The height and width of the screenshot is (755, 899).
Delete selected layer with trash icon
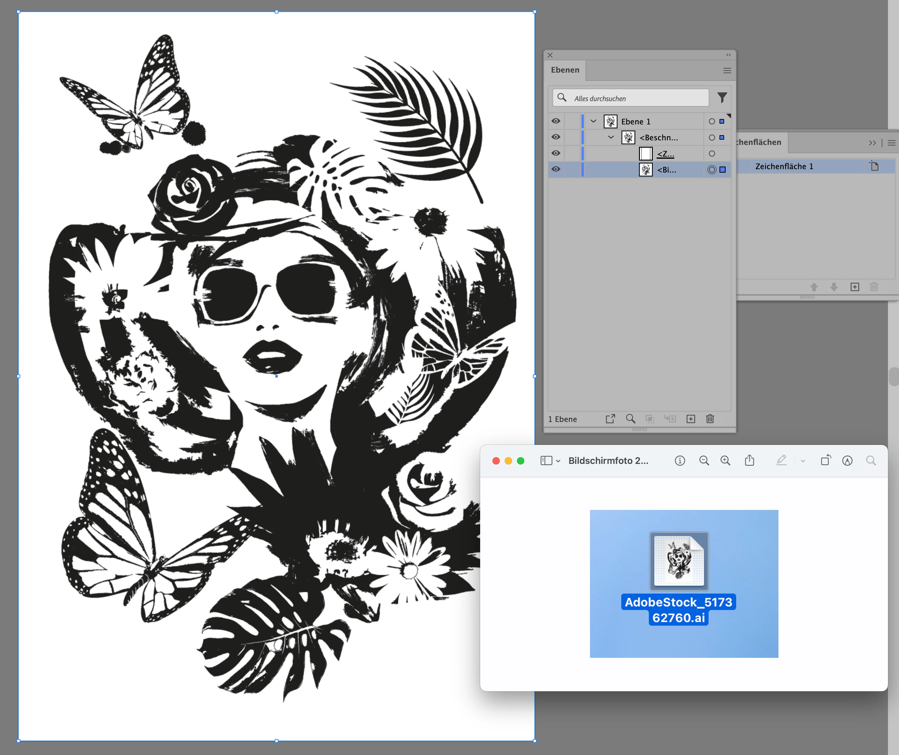tap(710, 419)
